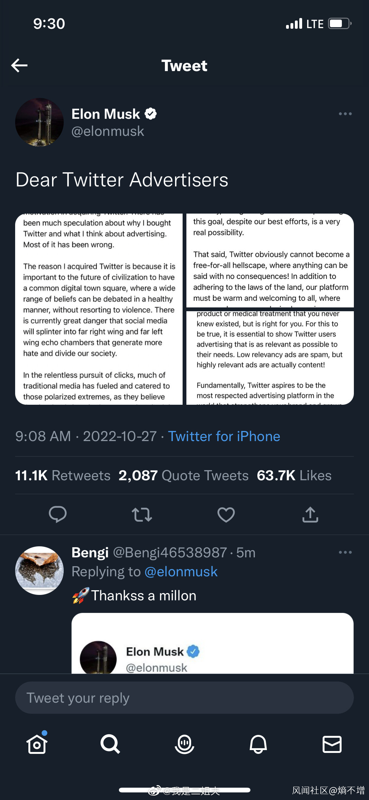Open the Messages envelope tab
The width and height of the screenshot is (369, 800).
332,744
